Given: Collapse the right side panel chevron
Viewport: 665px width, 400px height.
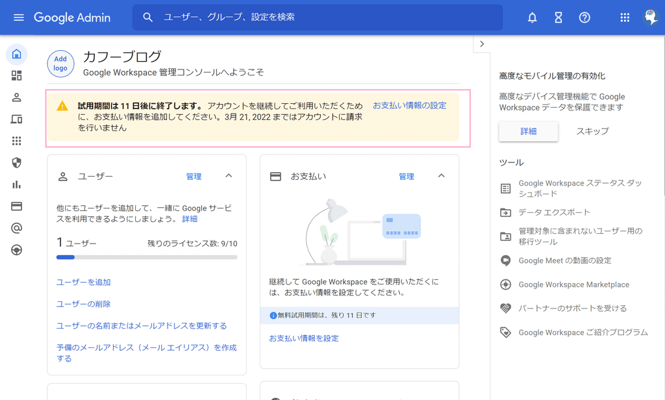Looking at the screenshot, I should coord(482,44).
